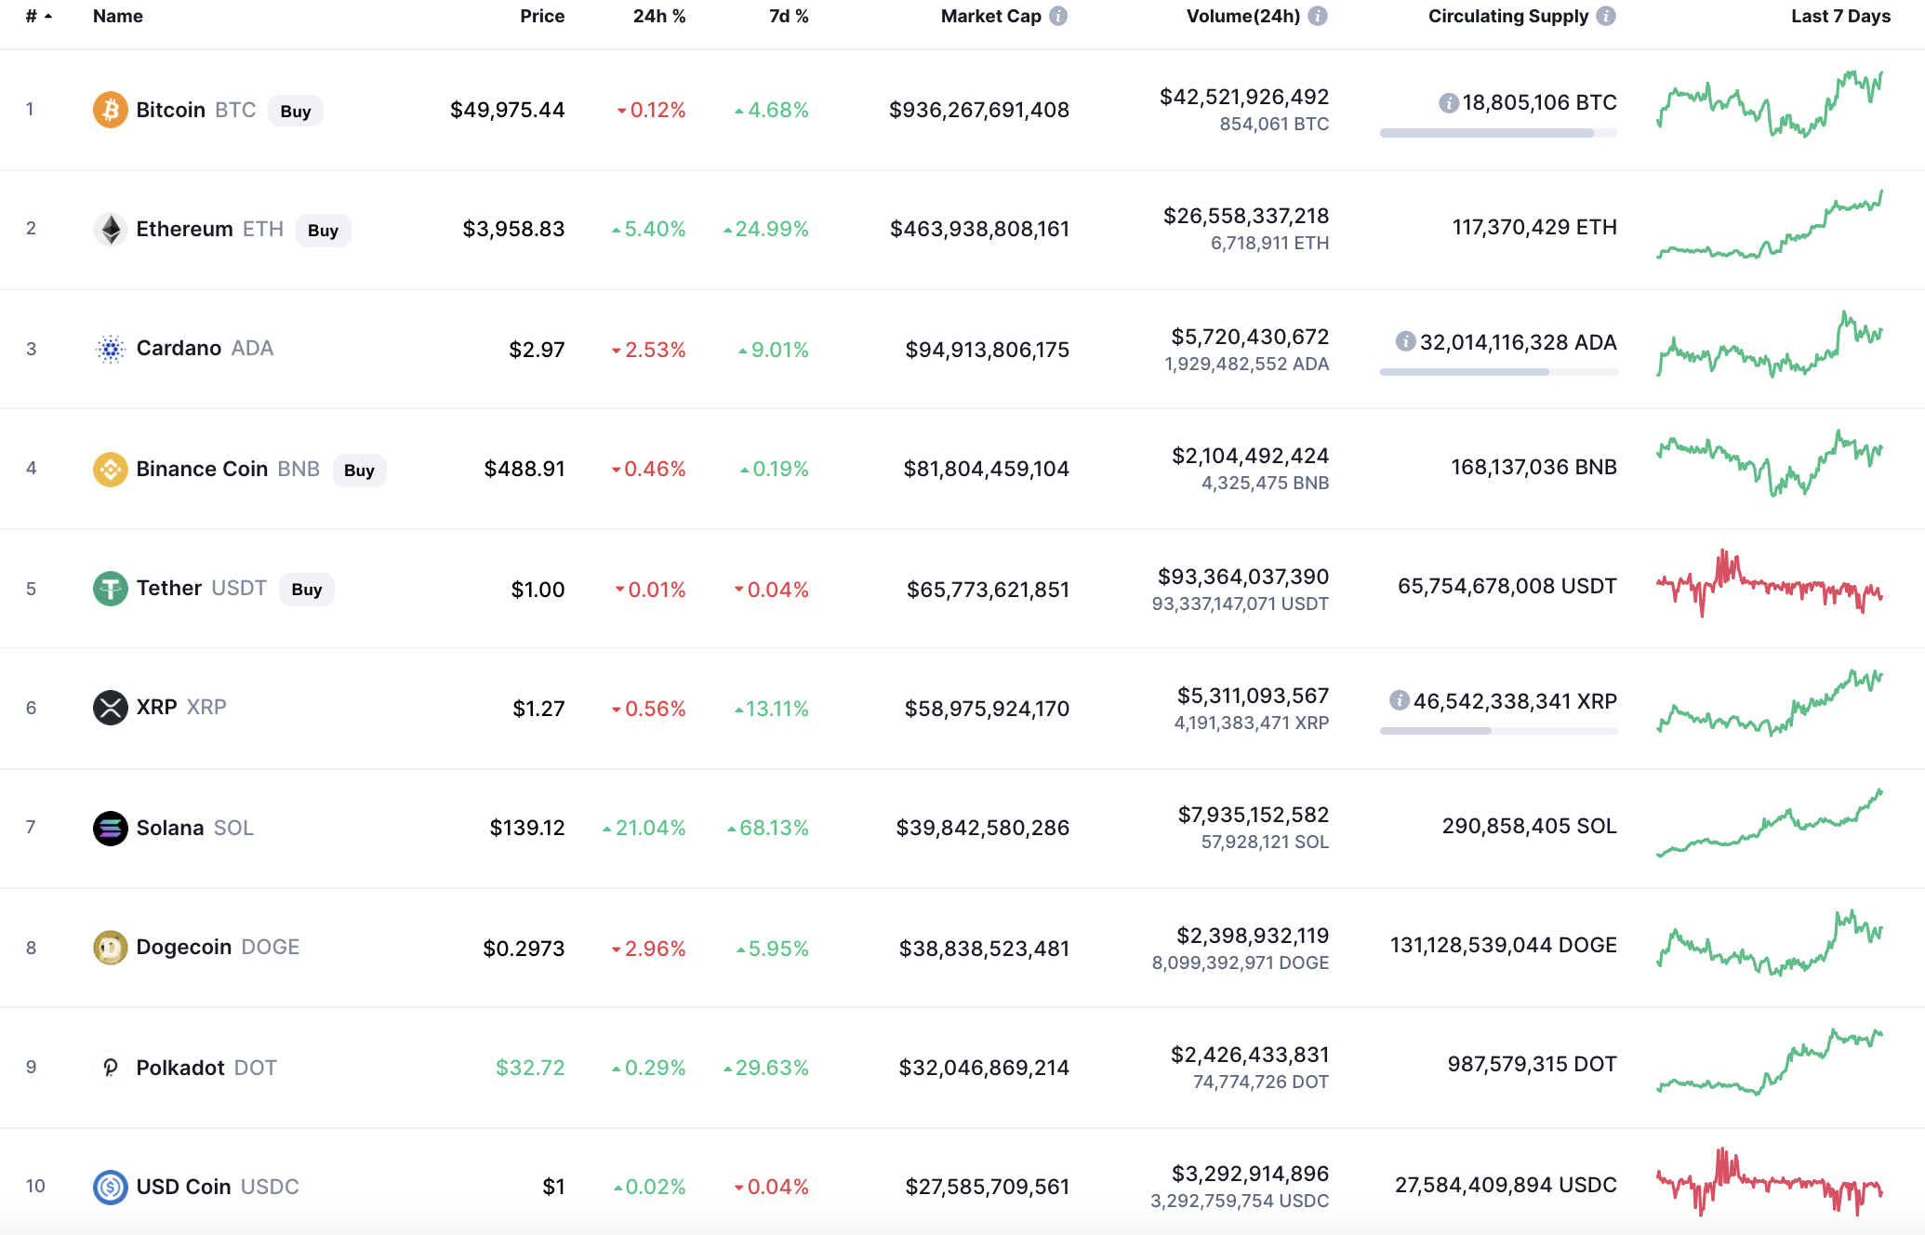1925x1235 pixels.
Task: Click Cardano circulating supply progress bar
Action: [x=1499, y=372]
